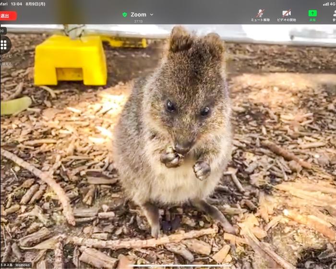Open the green shield encryption info
Image resolution: width=336 pixels, height=269 pixels.
125,14
